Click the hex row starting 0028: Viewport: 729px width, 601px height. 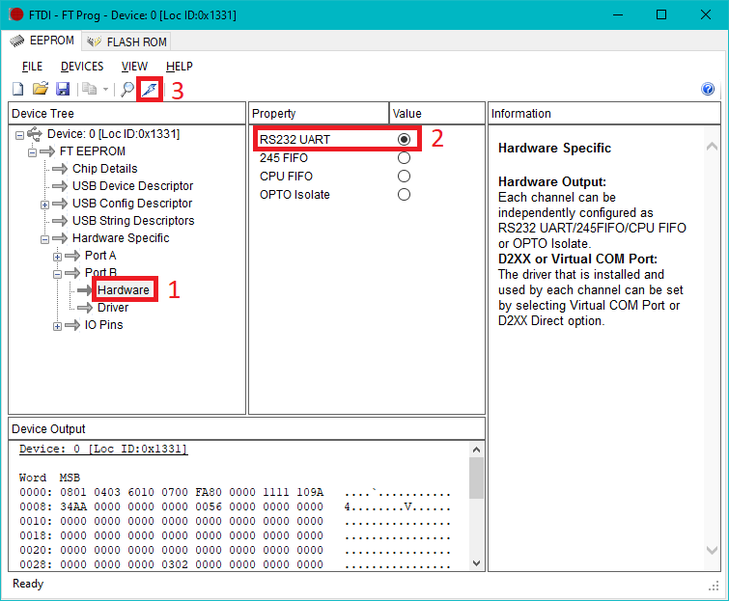coord(235,564)
